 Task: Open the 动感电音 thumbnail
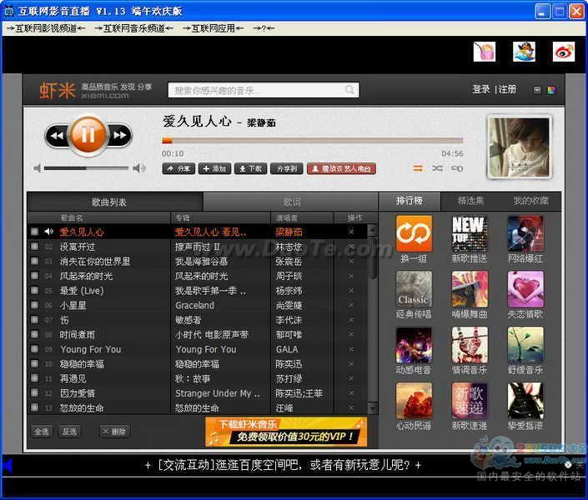414,345
